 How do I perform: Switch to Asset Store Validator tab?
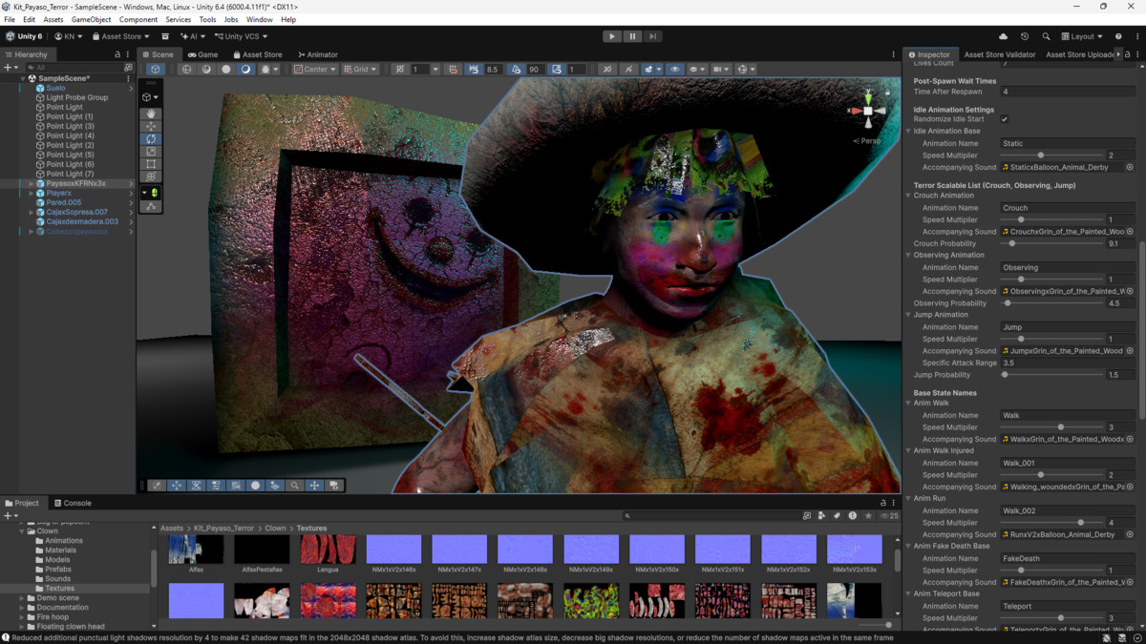(x=999, y=54)
